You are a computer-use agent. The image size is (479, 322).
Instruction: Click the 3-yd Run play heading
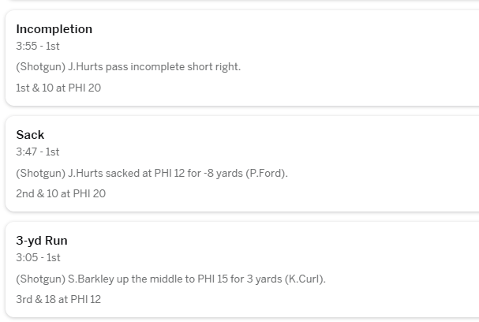42,241
